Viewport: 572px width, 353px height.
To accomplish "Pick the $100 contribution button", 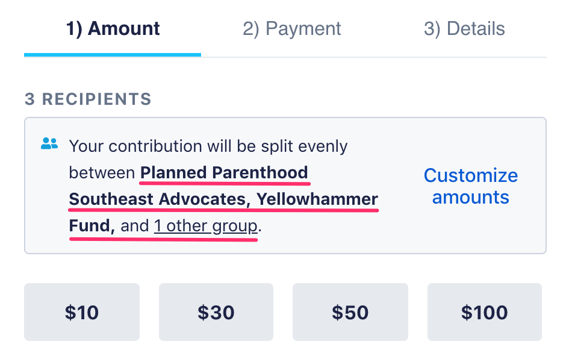I will [x=485, y=312].
